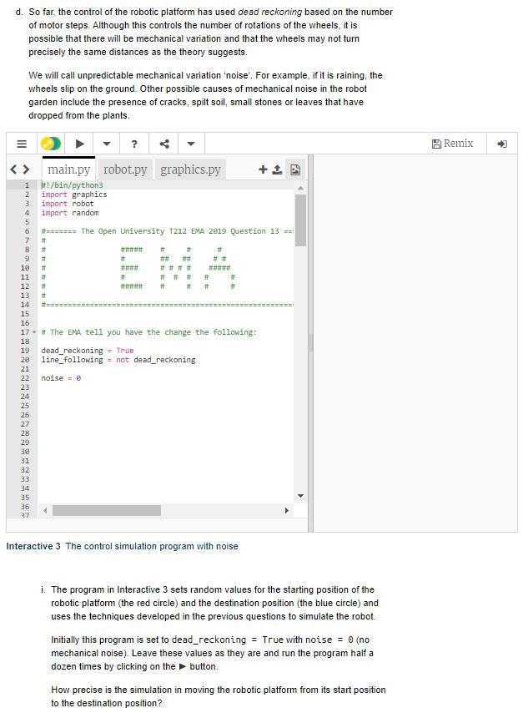
Task: Click 'import graphics' on line 2
Action: coord(74,195)
